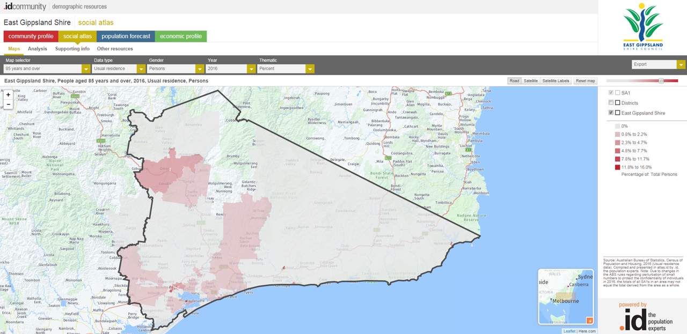Click the Districts layer outline icon

coord(618,103)
